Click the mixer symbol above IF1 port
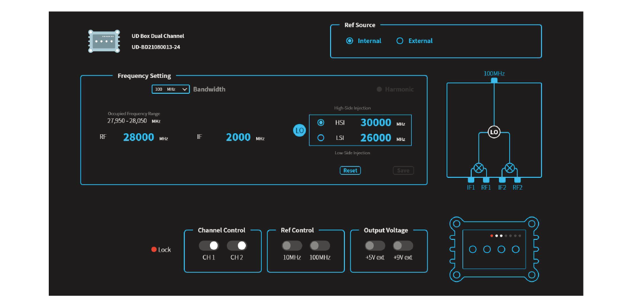Viewport: 637px width, 306px height. coord(478,168)
